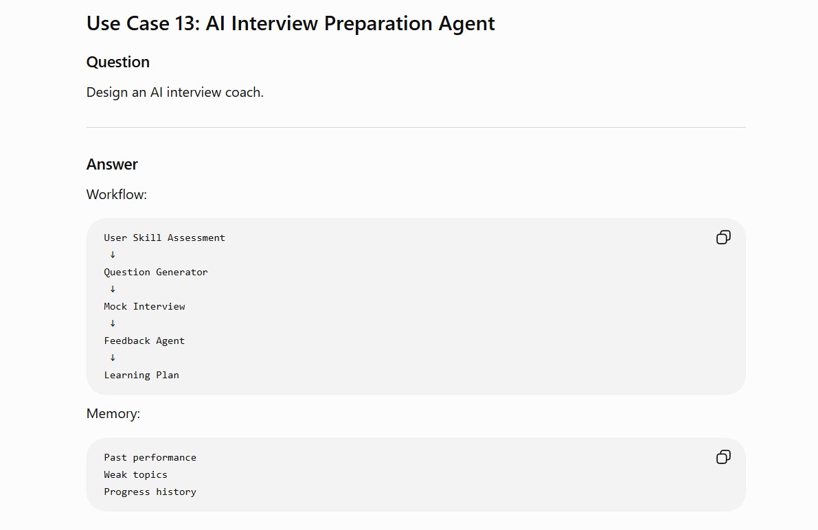Click the Workflow: label
The width and height of the screenshot is (818, 530).
tap(116, 194)
